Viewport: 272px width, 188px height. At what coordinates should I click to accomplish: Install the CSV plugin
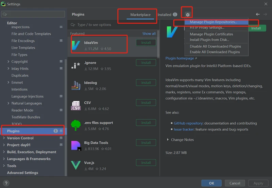(x=146, y=103)
